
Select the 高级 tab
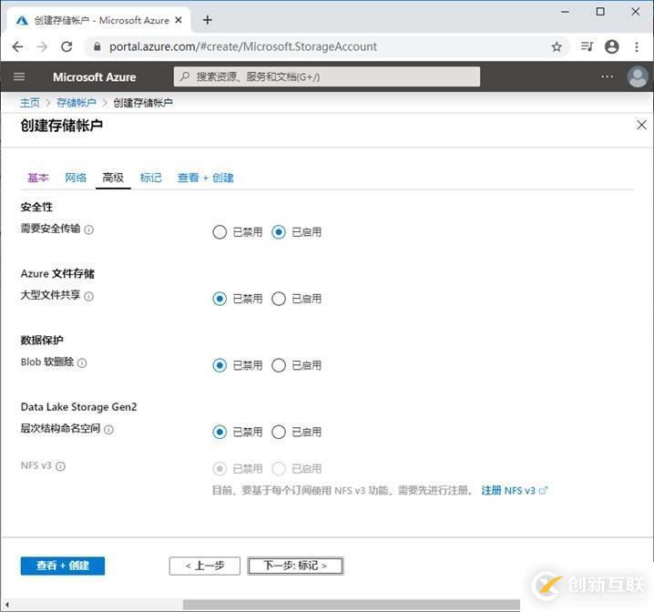click(113, 178)
